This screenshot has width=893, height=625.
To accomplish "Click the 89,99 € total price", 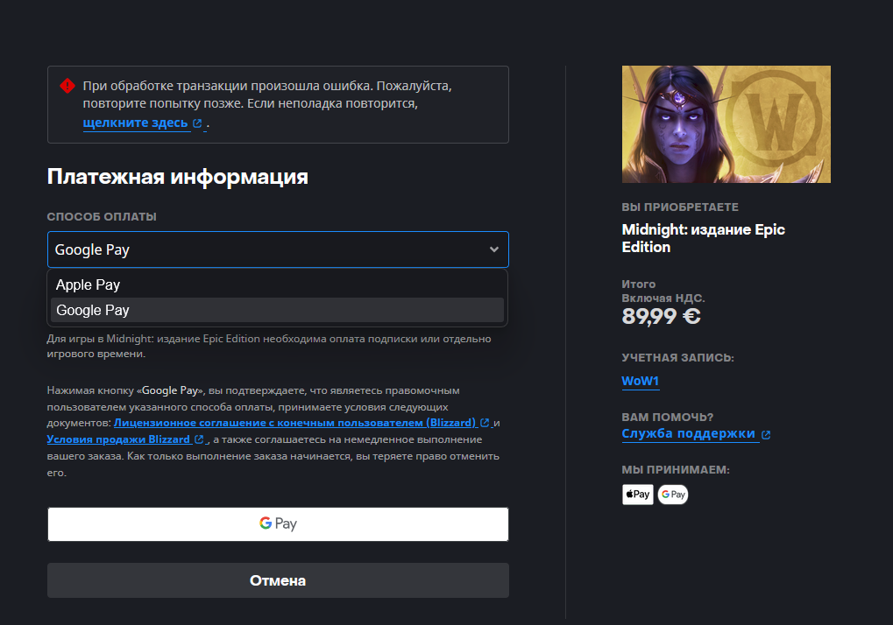I will (662, 316).
